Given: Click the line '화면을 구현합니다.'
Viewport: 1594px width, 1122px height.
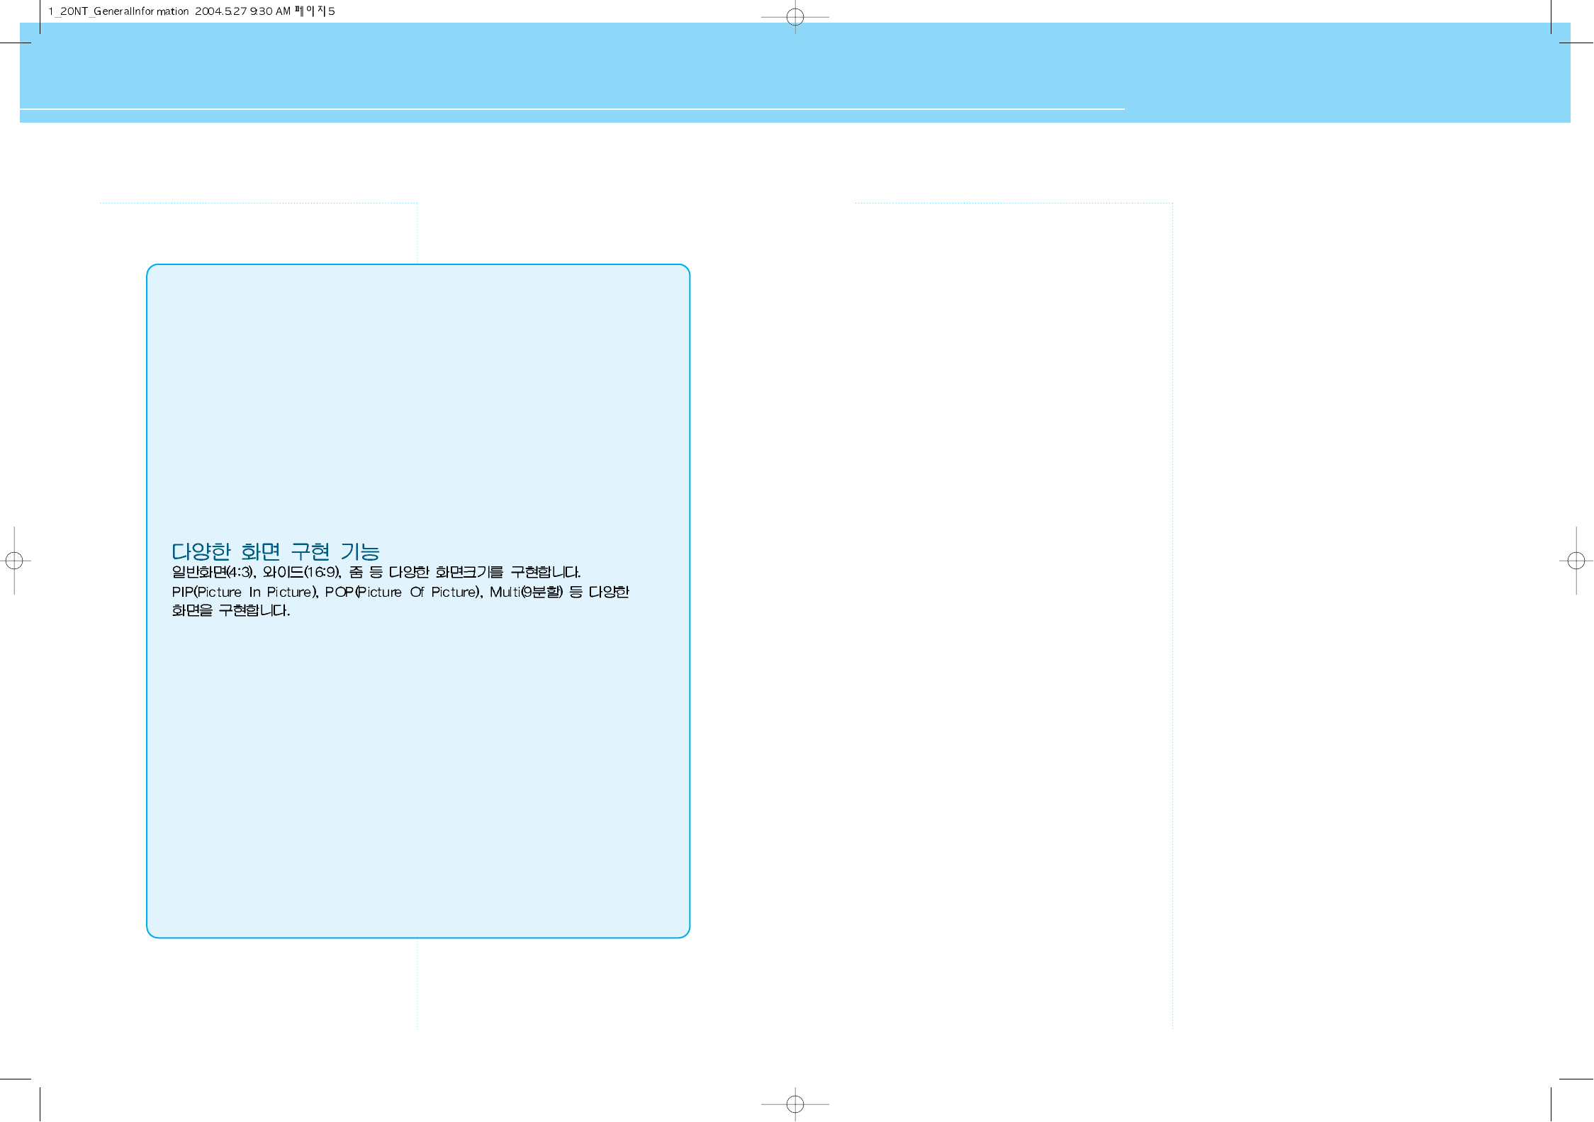Looking at the screenshot, I should (231, 610).
